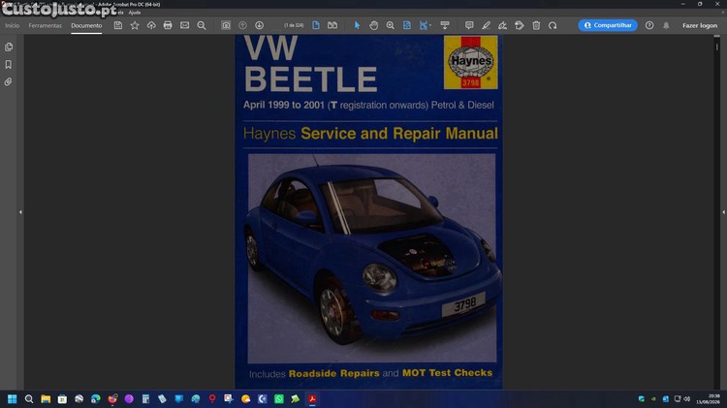This screenshot has height=408, width=727.
Task: Expand the right tools pane arrow
Action: coord(723,212)
